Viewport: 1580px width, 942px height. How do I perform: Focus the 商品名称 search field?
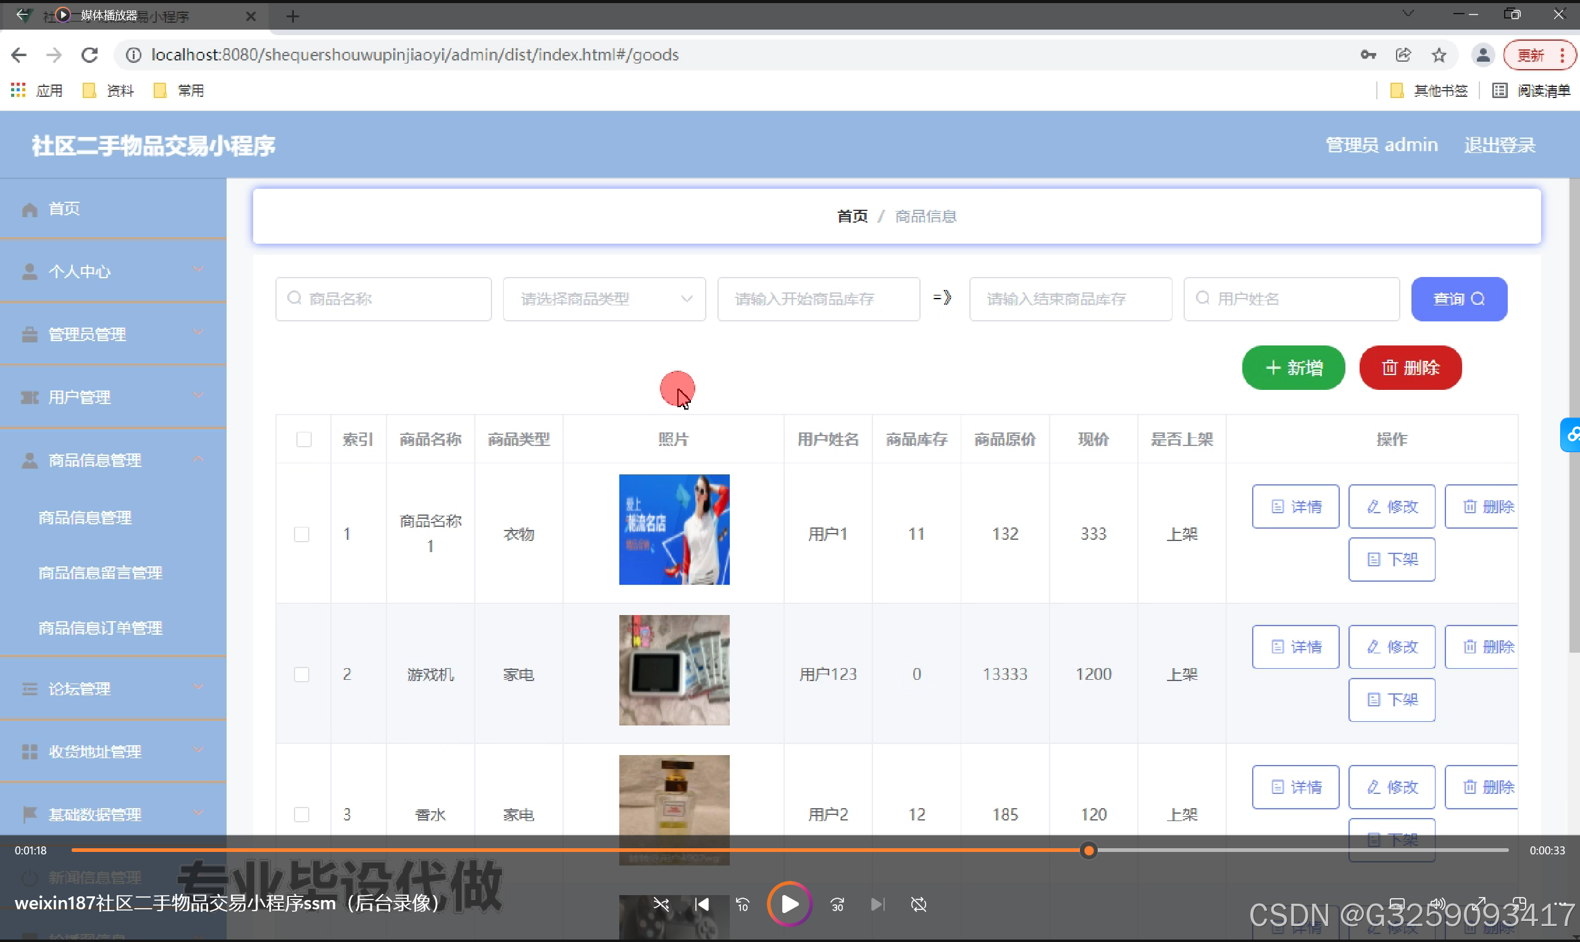[383, 299]
